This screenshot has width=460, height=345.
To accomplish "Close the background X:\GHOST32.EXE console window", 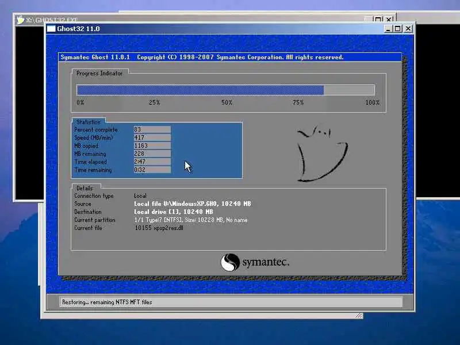I will pyautogui.click(x=389, y=20).
